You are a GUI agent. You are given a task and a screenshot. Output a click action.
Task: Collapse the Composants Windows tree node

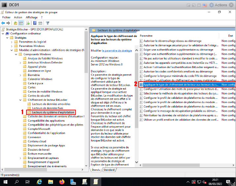[16, 54]
